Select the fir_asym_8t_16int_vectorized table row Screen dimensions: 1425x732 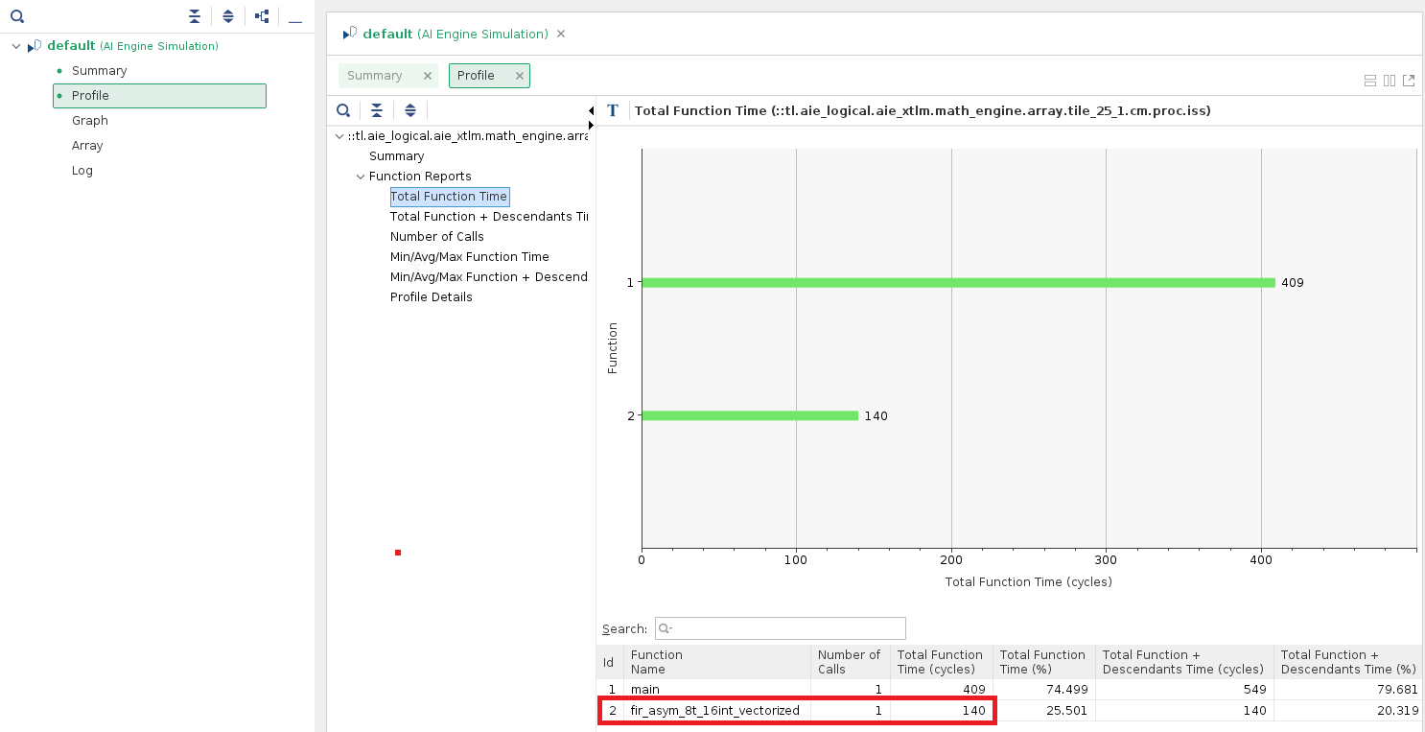point(714,710)
